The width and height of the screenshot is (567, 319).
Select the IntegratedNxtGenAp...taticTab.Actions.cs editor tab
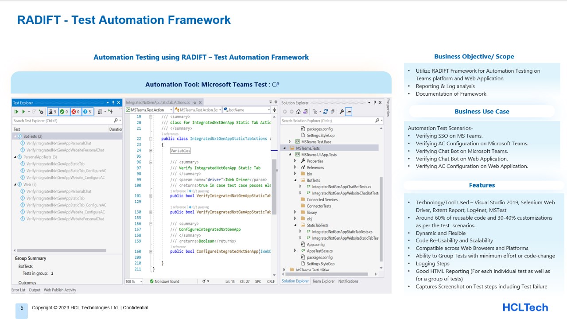pos(158,102)
